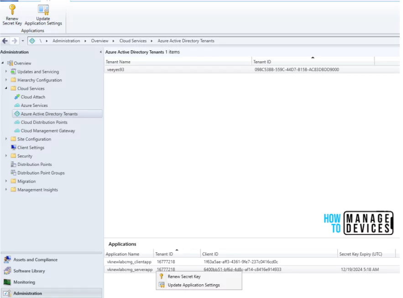Expand Site Configuration node

(6, 138)
